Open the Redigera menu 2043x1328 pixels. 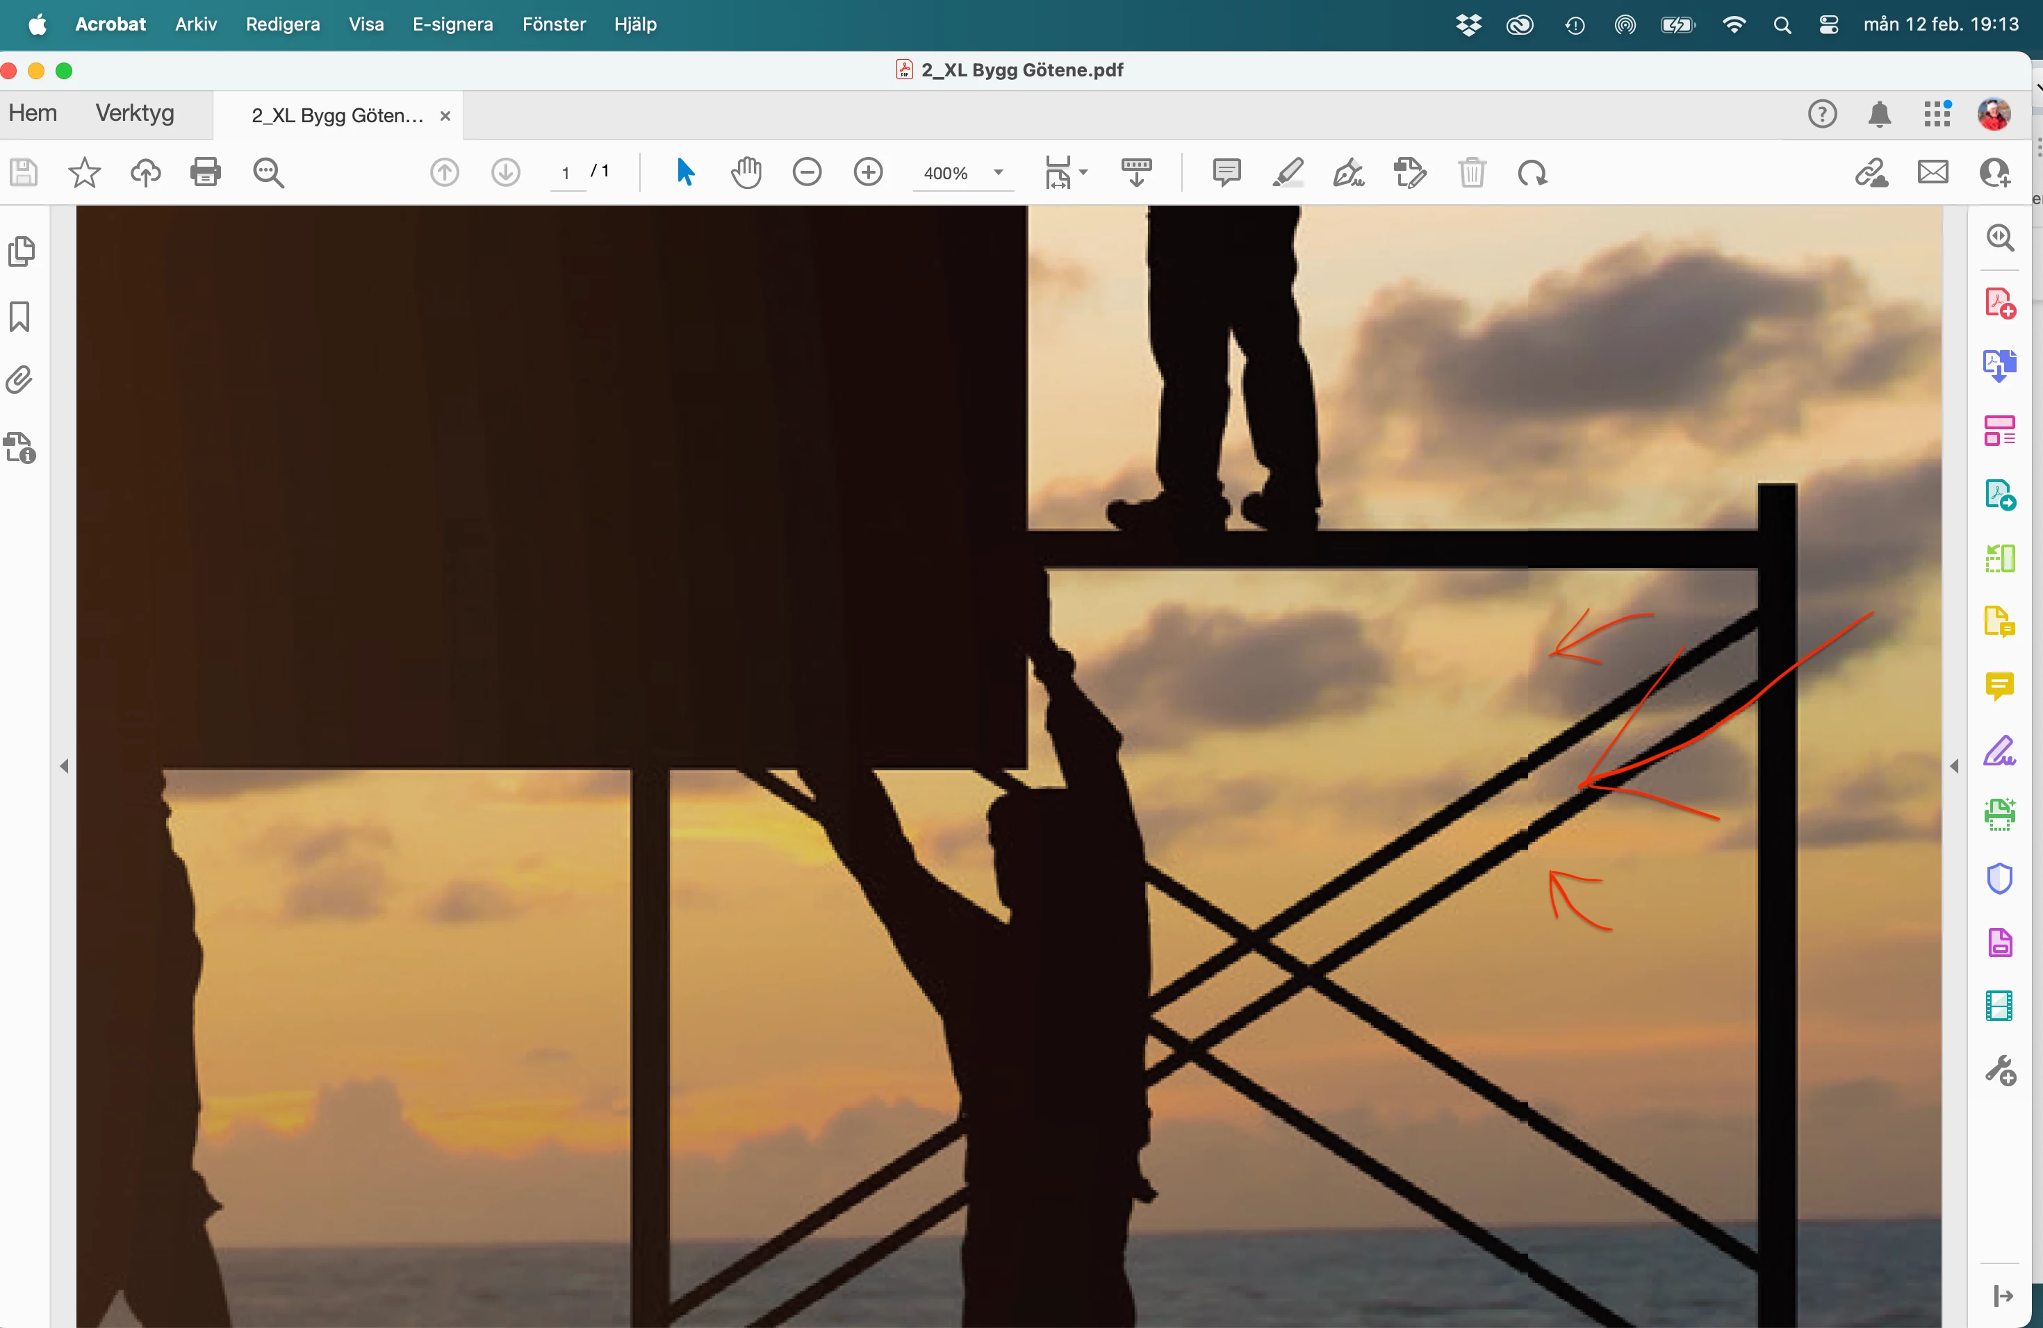[x=282, y=24]
